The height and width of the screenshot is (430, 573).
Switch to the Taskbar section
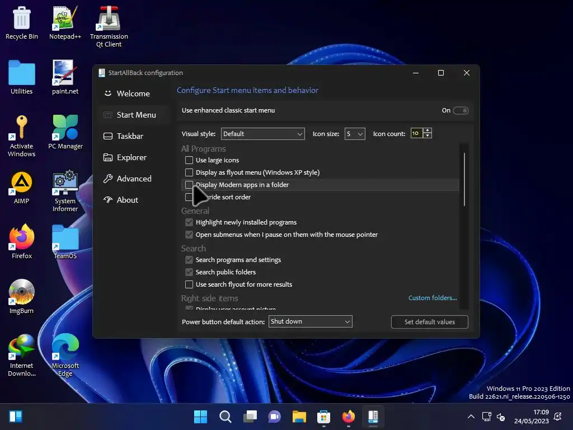tap(134, 136)
